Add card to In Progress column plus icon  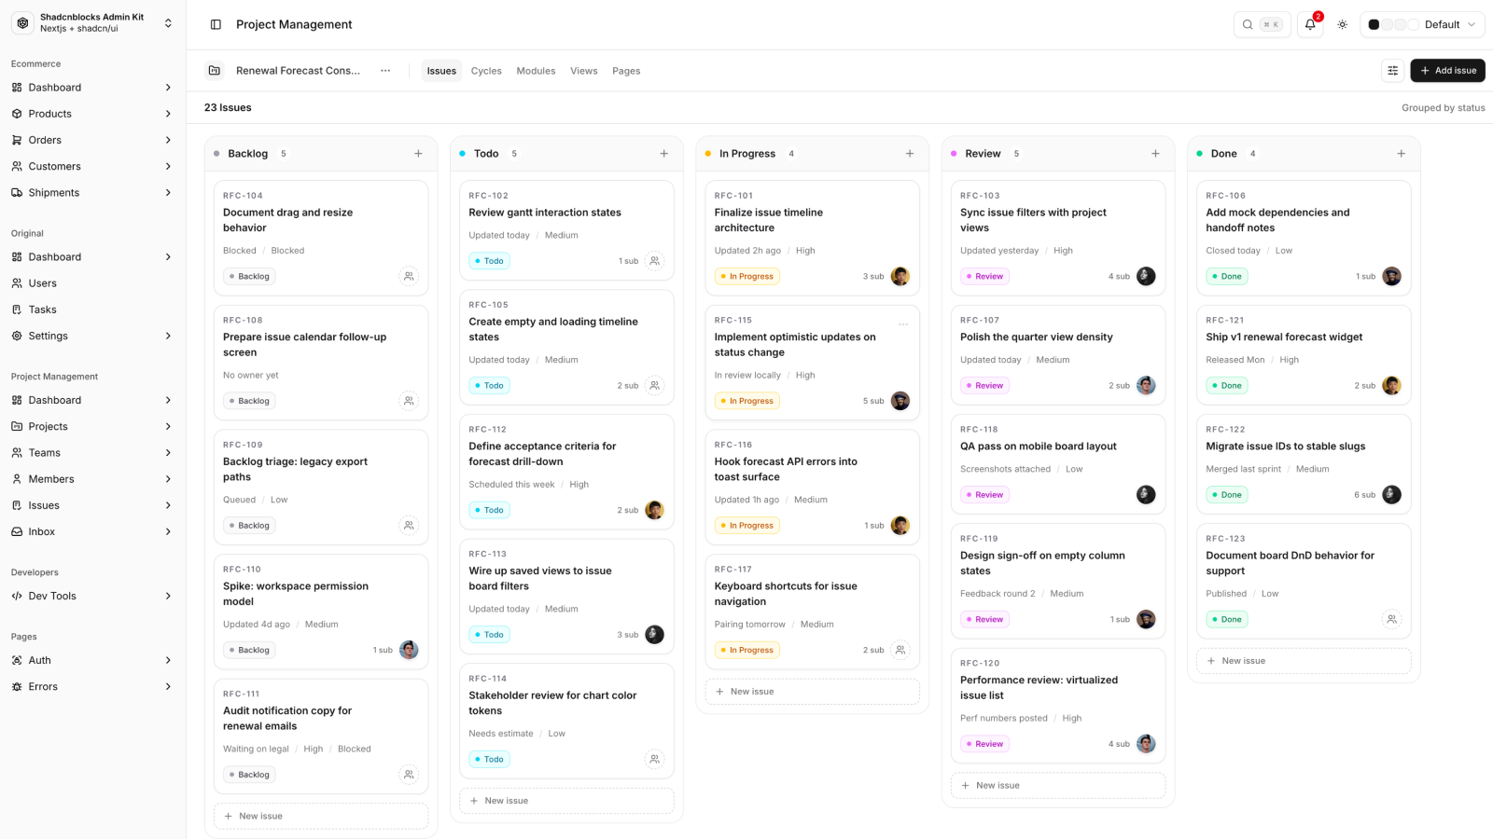(x=910, y=154)
